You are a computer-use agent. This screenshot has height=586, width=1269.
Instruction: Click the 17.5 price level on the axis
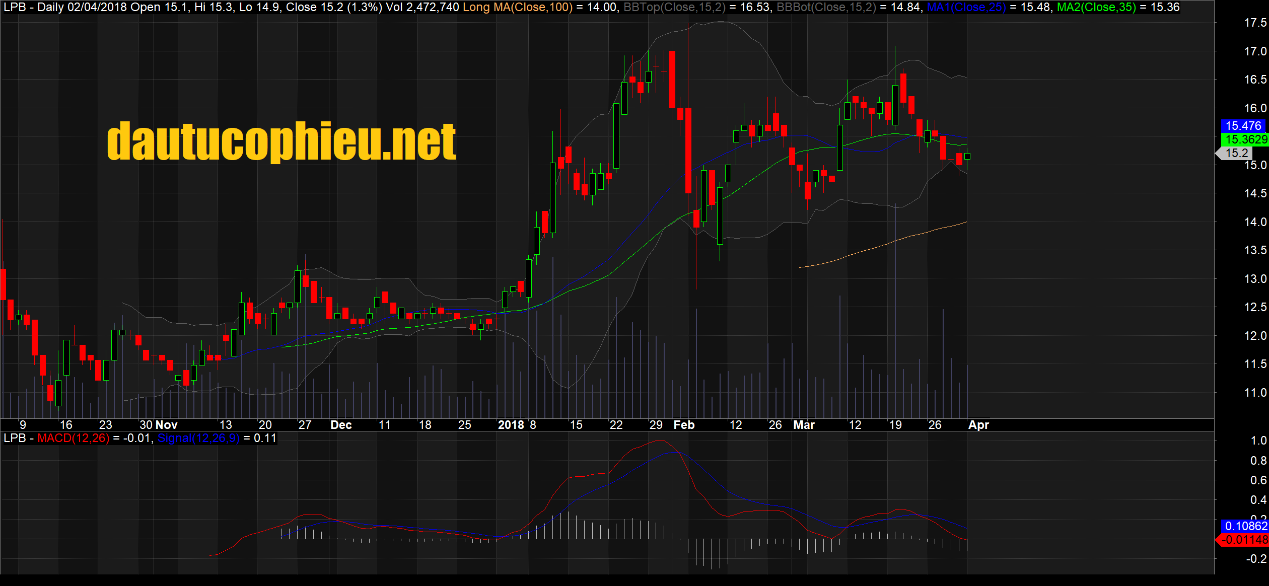pos(1255,23)
